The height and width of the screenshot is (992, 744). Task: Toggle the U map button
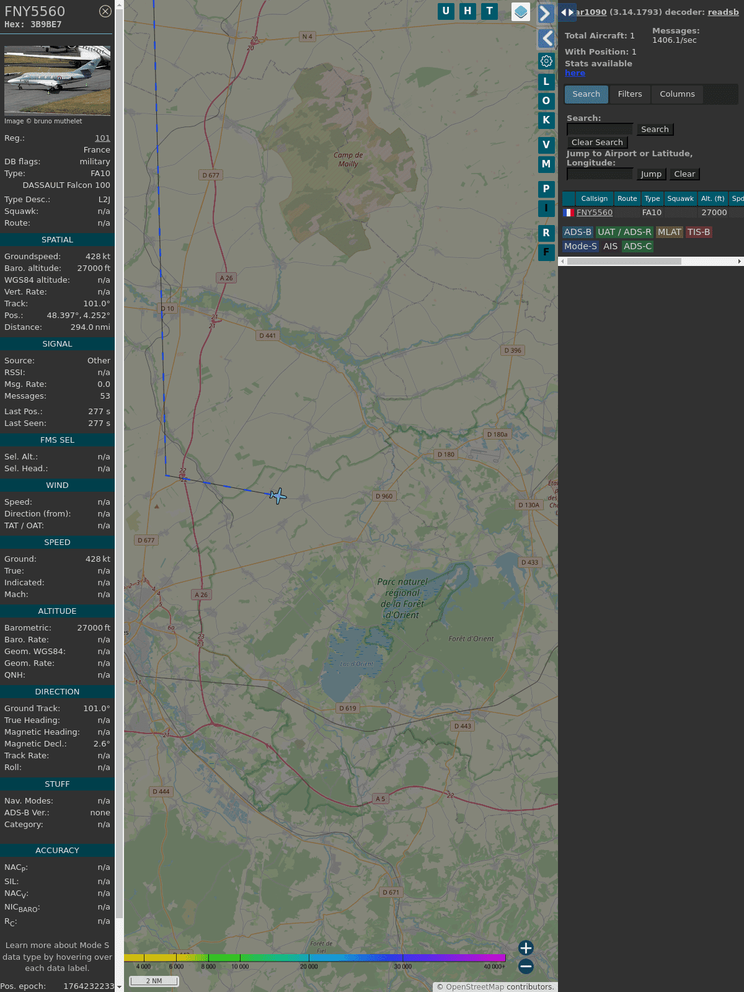pyautogui.click(x=446, y=11)
